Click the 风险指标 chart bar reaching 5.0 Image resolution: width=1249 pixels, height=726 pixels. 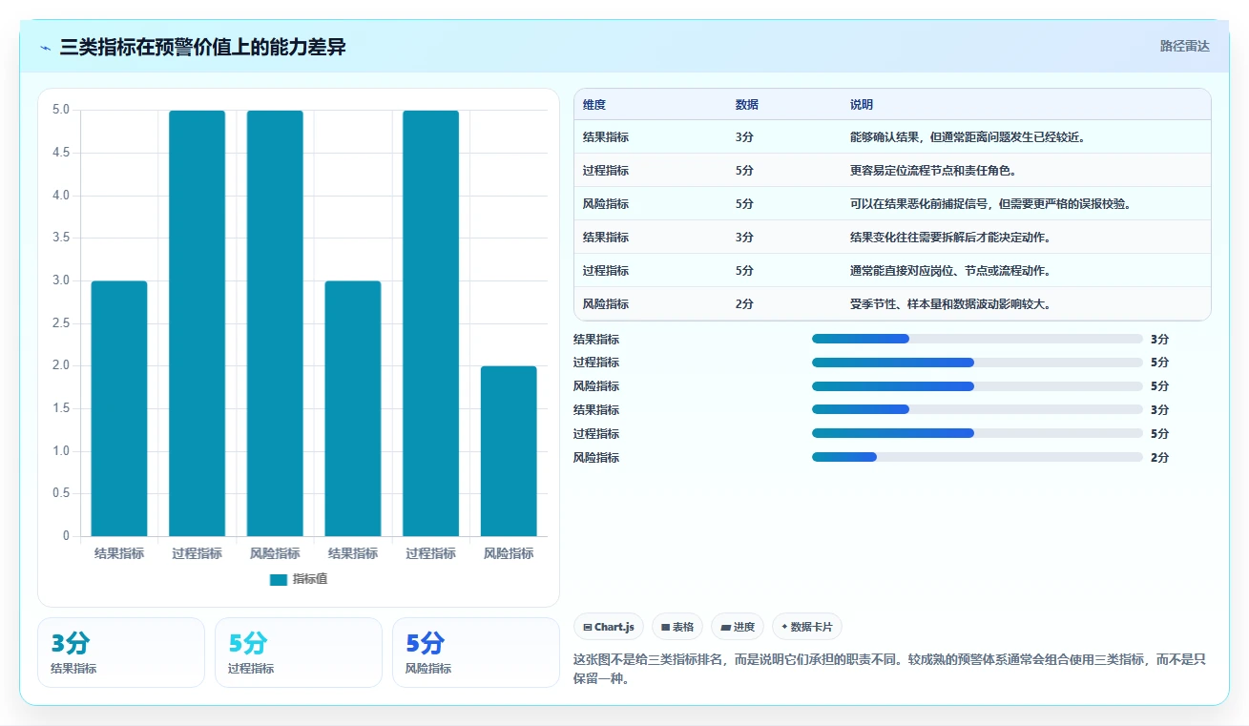coord(275,323)
